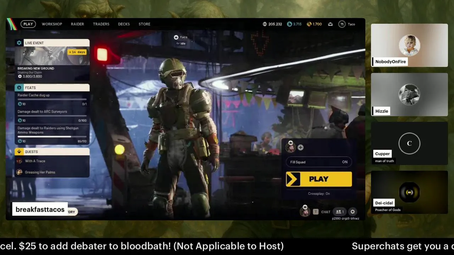This screenshot has height=255, width=454.
Task: Click the breakfasttacos streamer name label
Action: 40,210
